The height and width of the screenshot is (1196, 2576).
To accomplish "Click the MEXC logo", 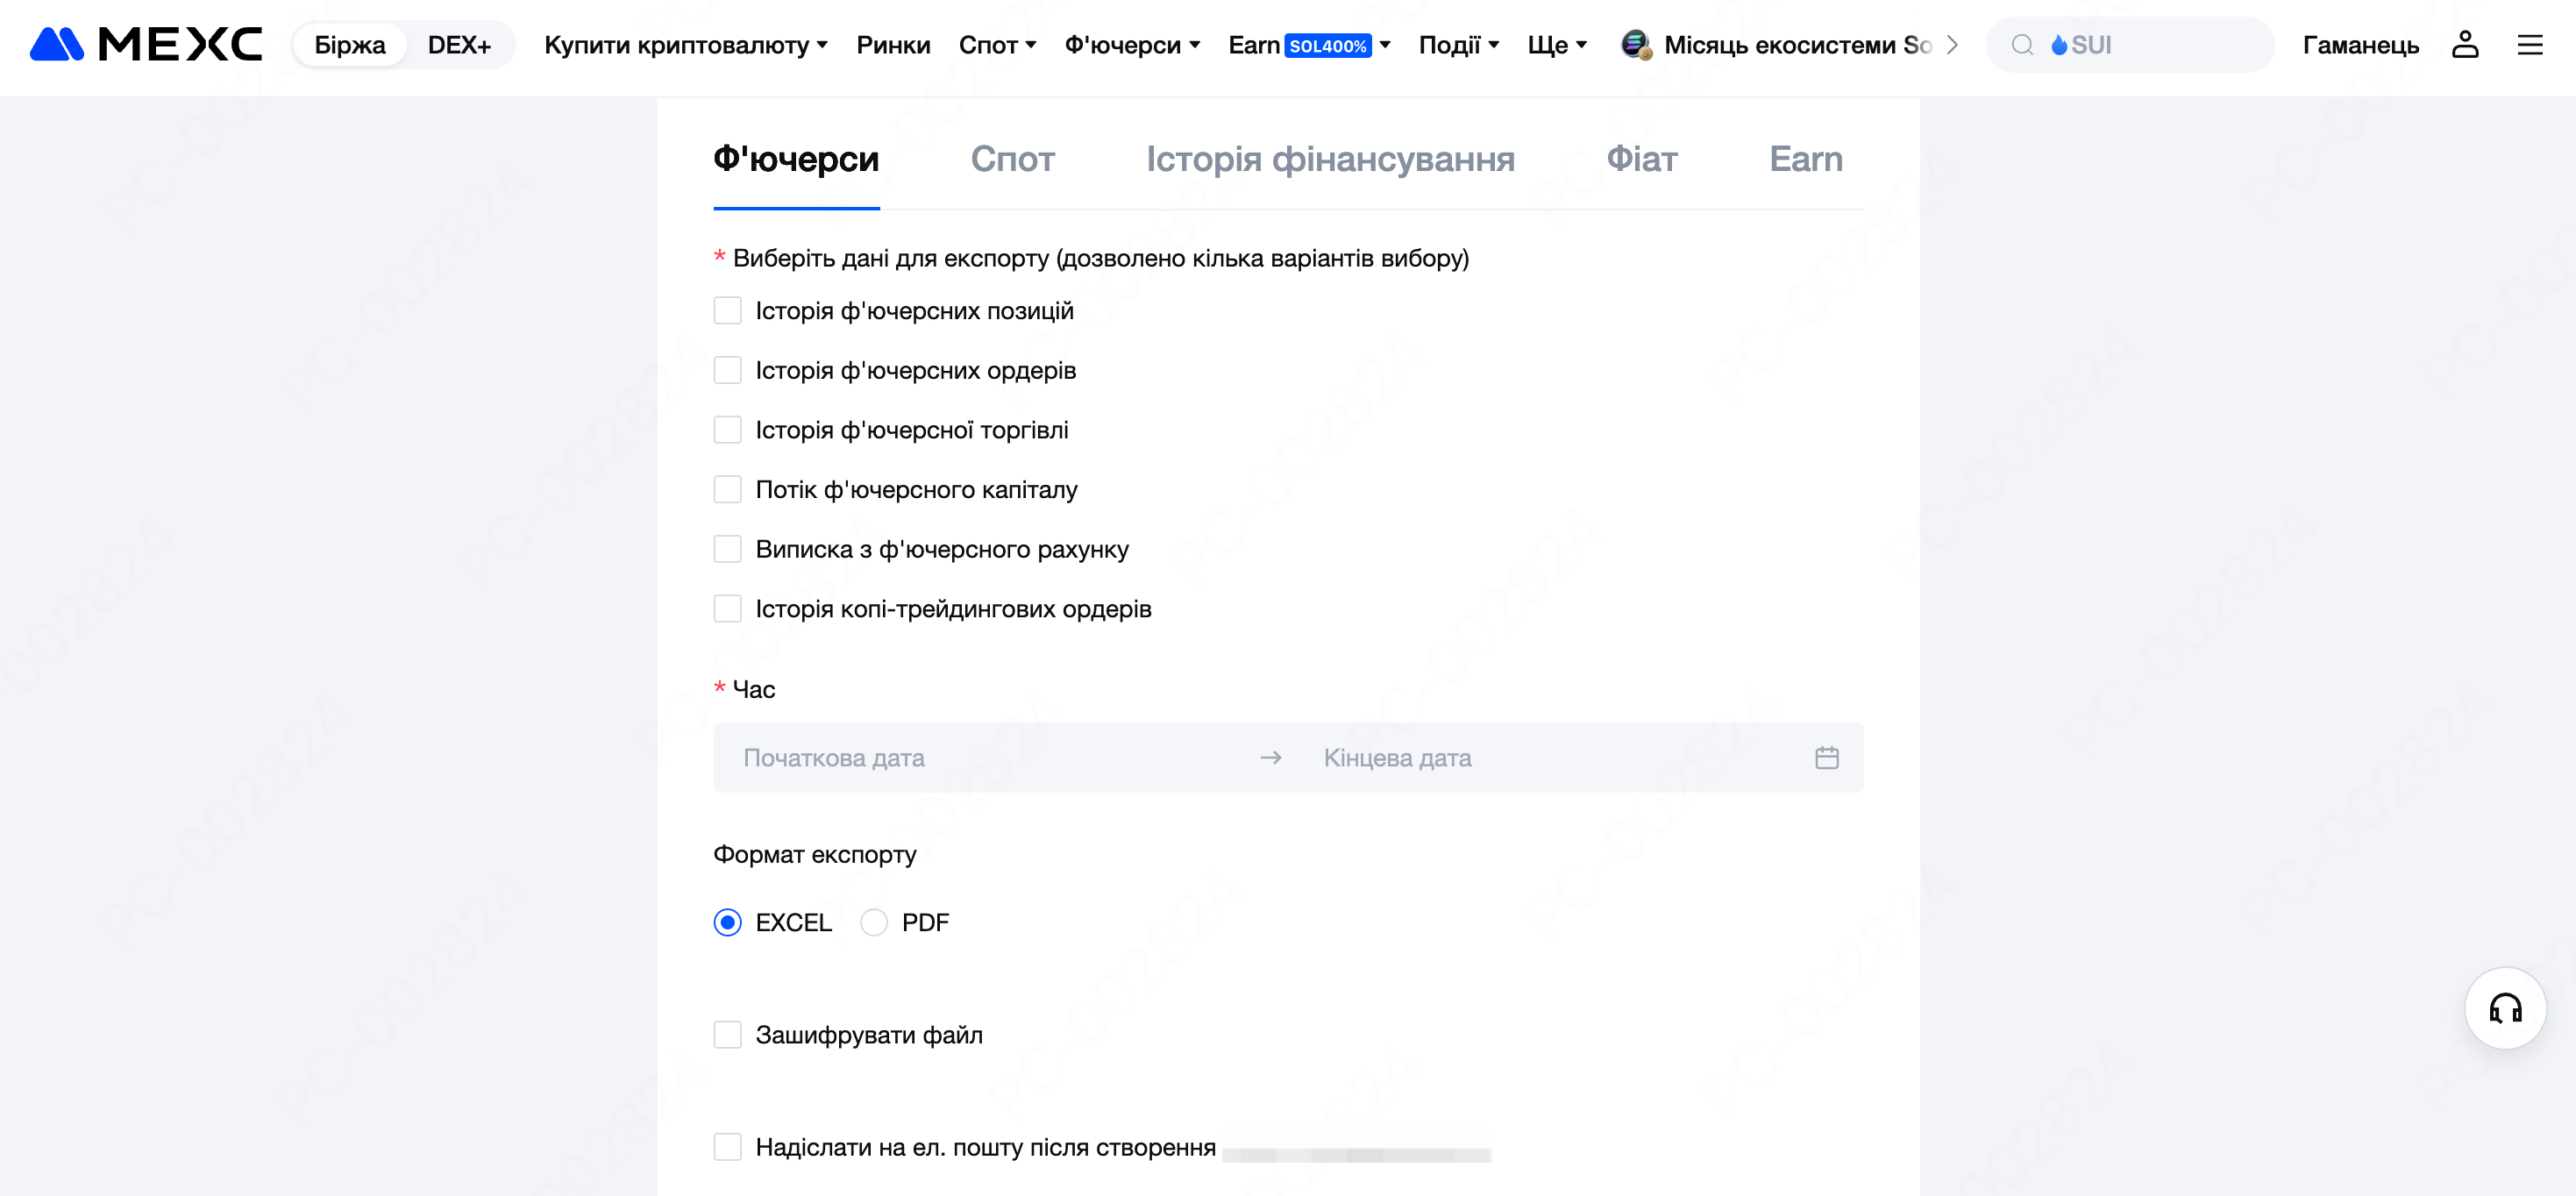I will pyautogui.click(x=146, y=44).
